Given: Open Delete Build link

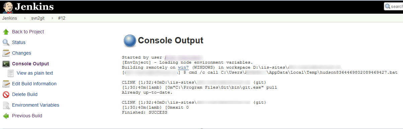Looking at the screenshot, I should [x=25, y=94].
